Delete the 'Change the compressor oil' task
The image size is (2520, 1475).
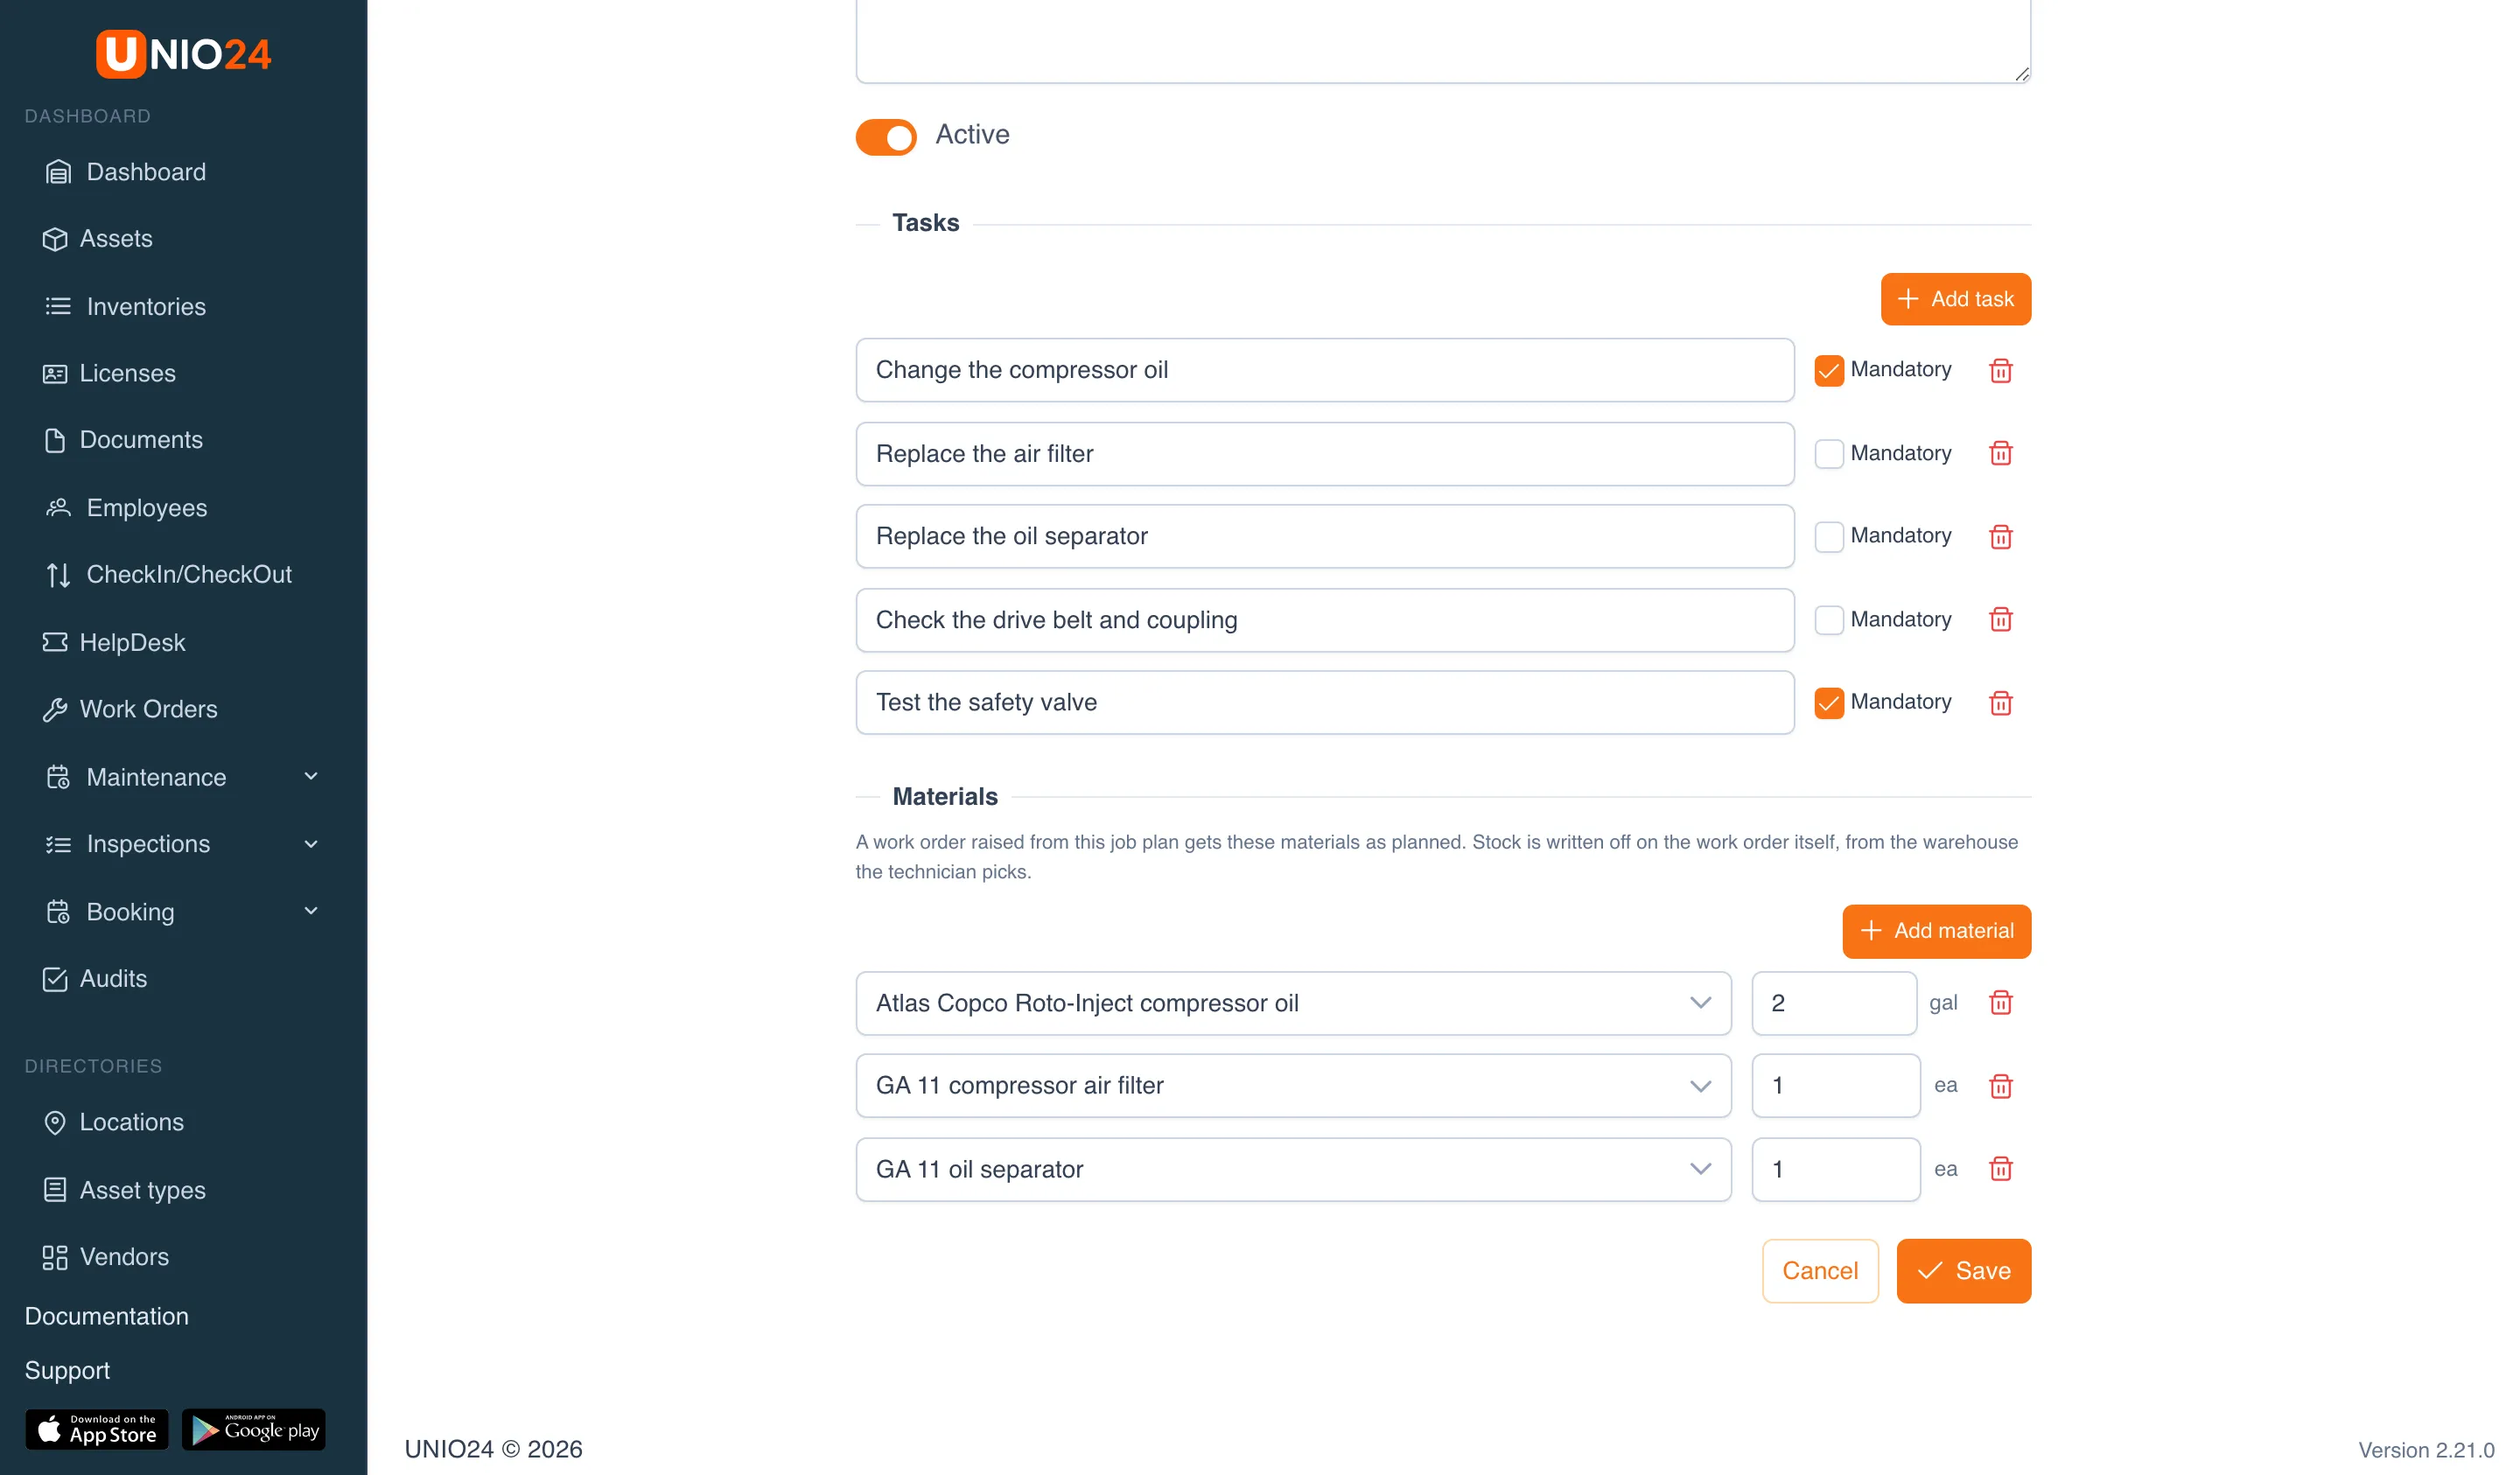click(x=2000, y=371)
